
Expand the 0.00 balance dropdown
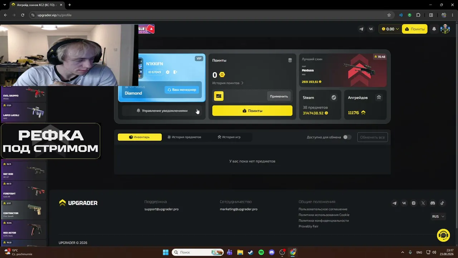(390, 29)
